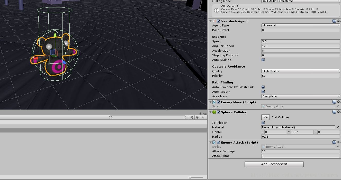The height and width of the screenshot is (180, 341).
Task: Uncheck Is Trigger on Sphere Collider
Action: coord(263,123)
